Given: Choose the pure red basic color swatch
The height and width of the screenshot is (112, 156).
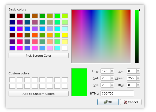Looking at the screenshot, I should click(20, 35).
